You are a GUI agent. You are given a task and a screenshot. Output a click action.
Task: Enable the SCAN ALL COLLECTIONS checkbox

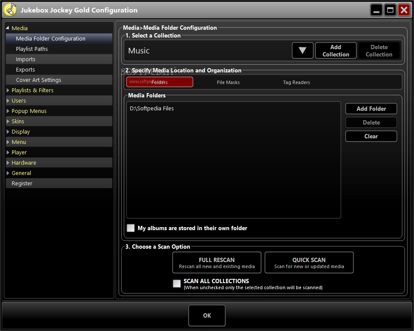click(x=177, y=284)
